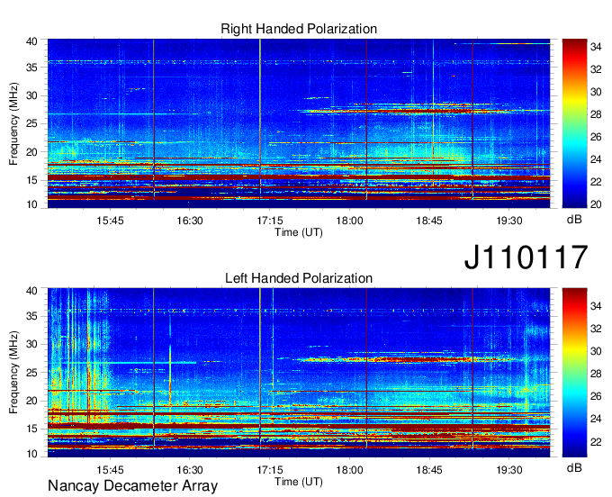Select the J110117 observation label
This screenshot has height=497, width=612.
pos(526,257)
